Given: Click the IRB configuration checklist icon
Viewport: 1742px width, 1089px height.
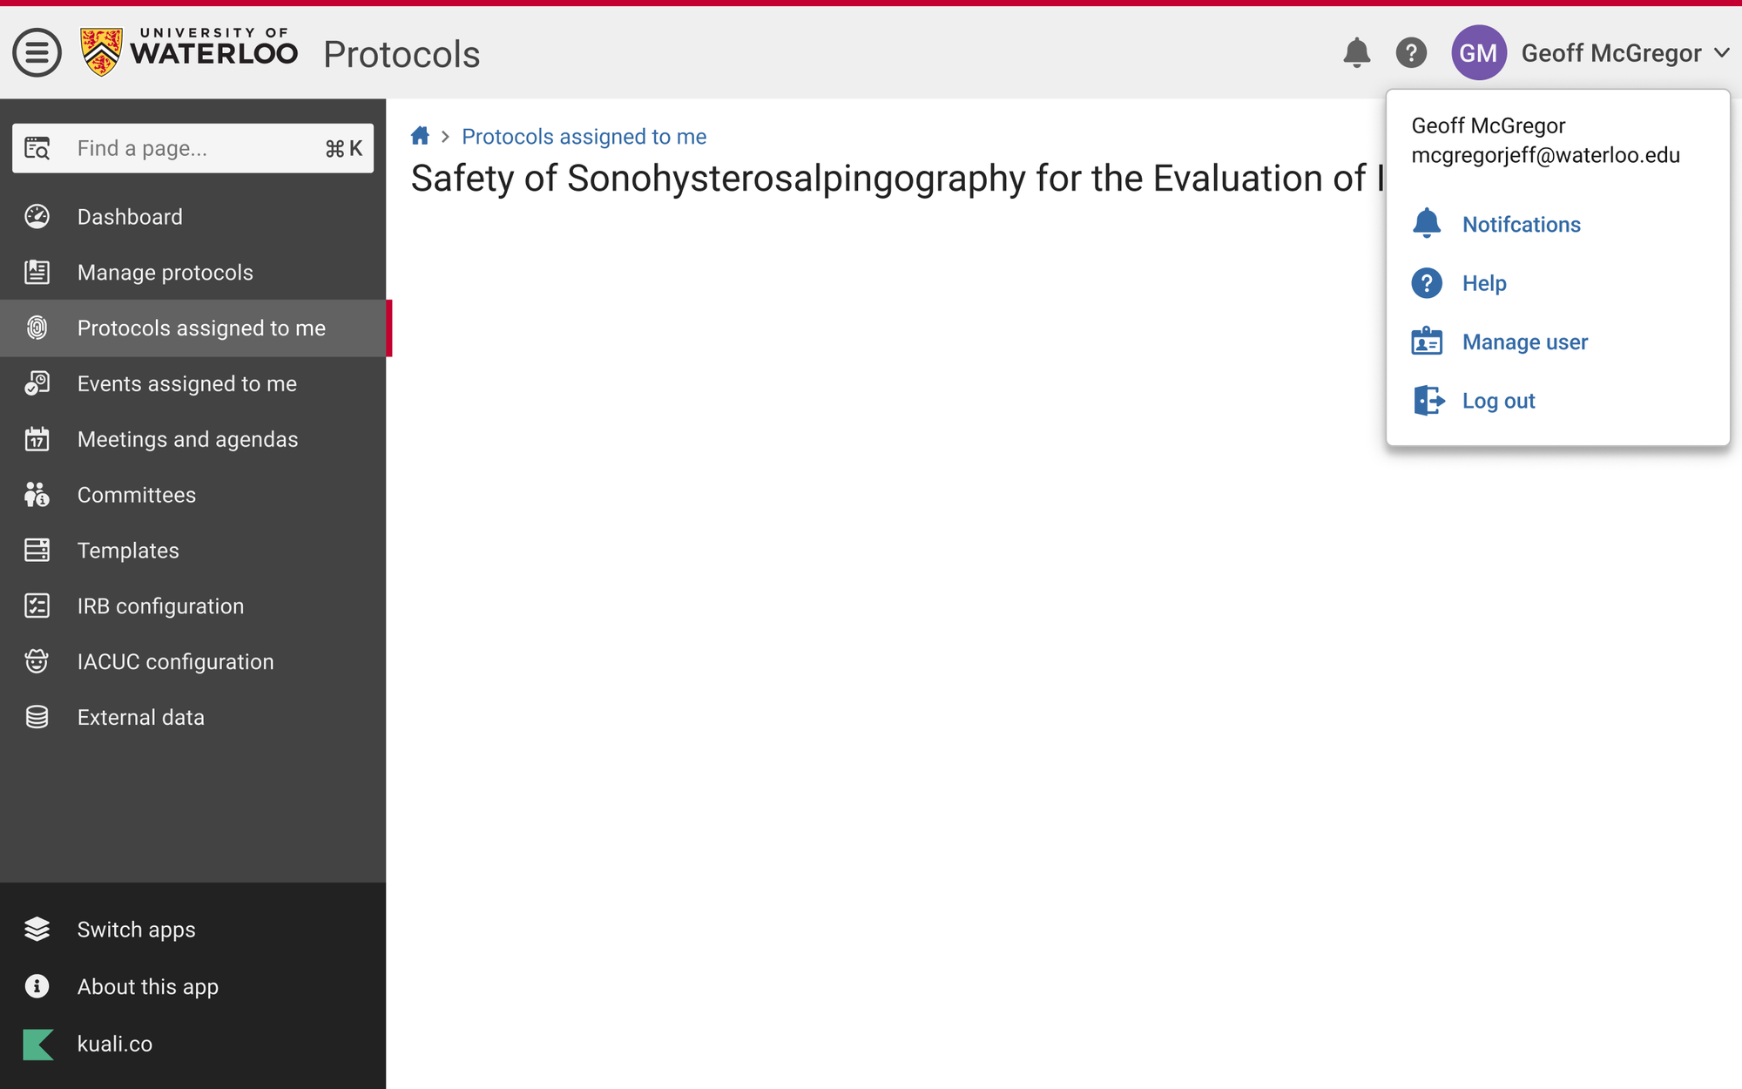Looking at the screenshot, I should tap(37, 605).
